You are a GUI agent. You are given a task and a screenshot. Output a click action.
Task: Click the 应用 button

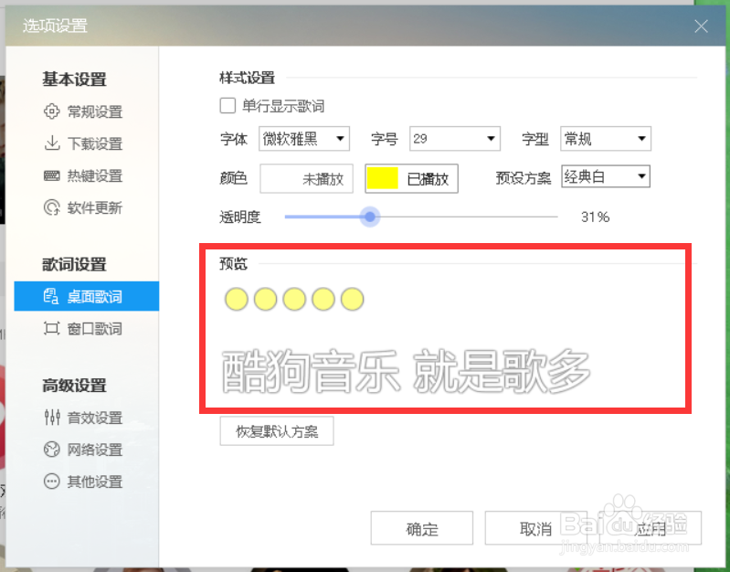651,528
